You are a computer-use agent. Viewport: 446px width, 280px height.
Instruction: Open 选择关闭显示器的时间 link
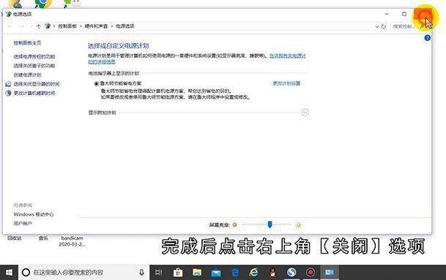click(x=37, y=84)
